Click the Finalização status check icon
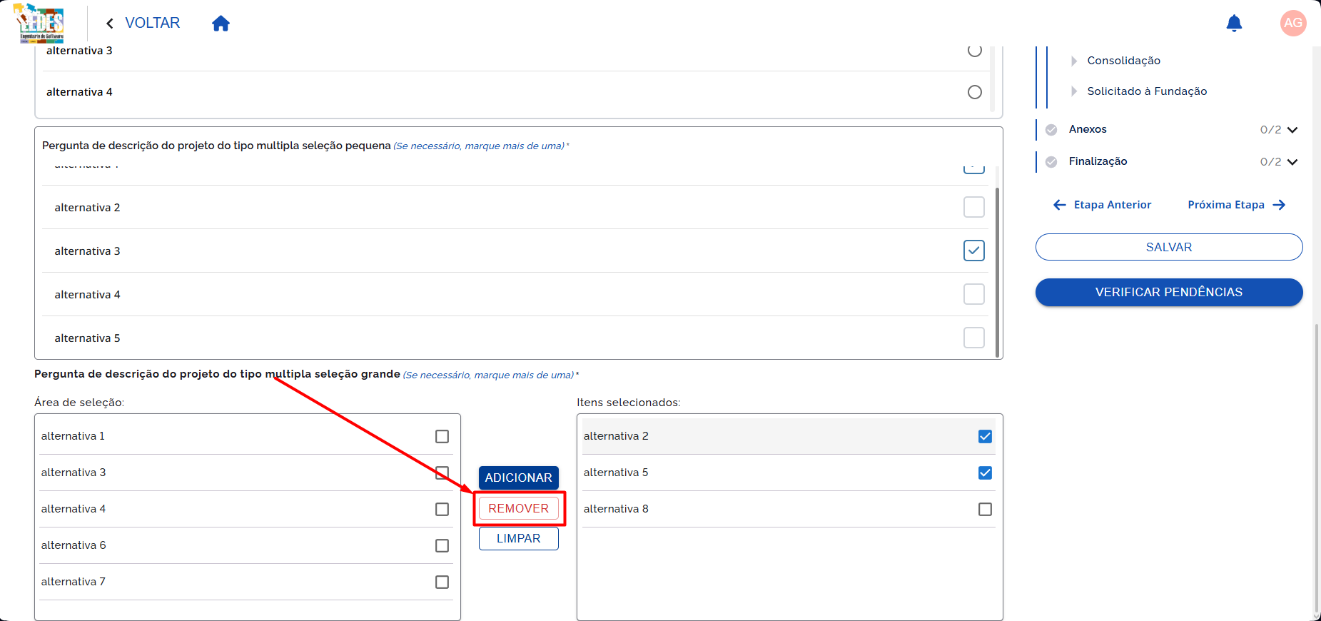Viewport: 1321px width, 621px height. [1051, 162]
